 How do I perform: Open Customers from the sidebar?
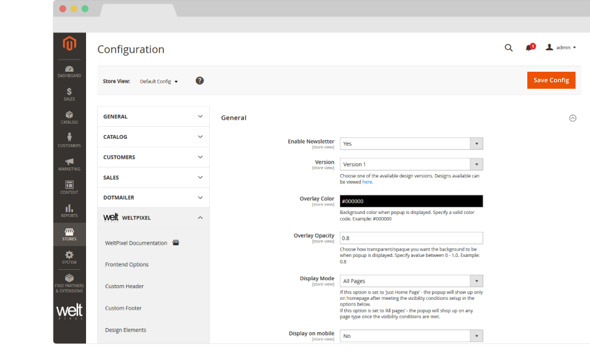(x=69, y=140)
